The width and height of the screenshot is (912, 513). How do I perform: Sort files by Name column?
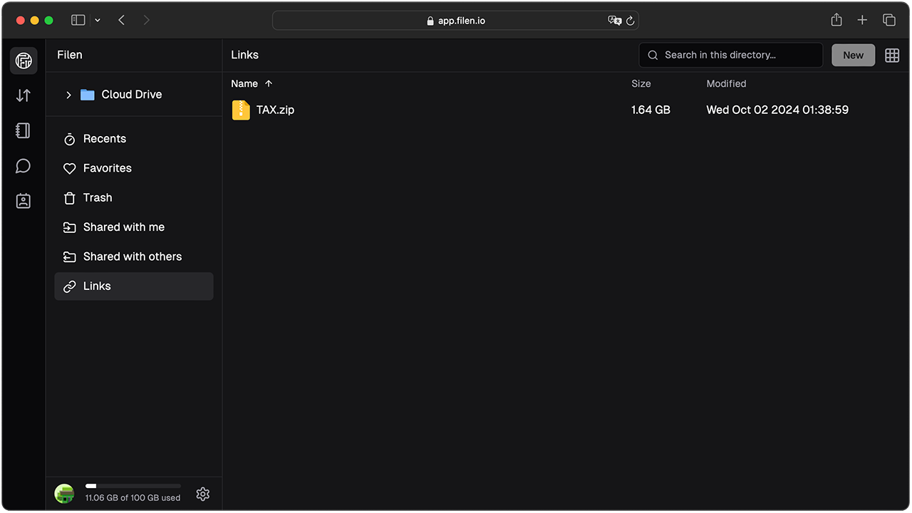click(x=244, y=83)
